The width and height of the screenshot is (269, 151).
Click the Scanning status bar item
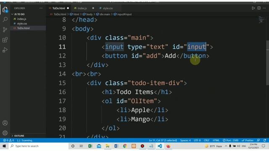coord(25,141)
